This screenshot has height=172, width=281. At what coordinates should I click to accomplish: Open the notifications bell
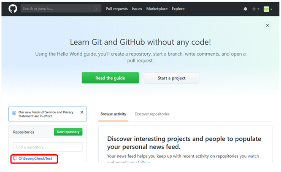pos(245,9)
